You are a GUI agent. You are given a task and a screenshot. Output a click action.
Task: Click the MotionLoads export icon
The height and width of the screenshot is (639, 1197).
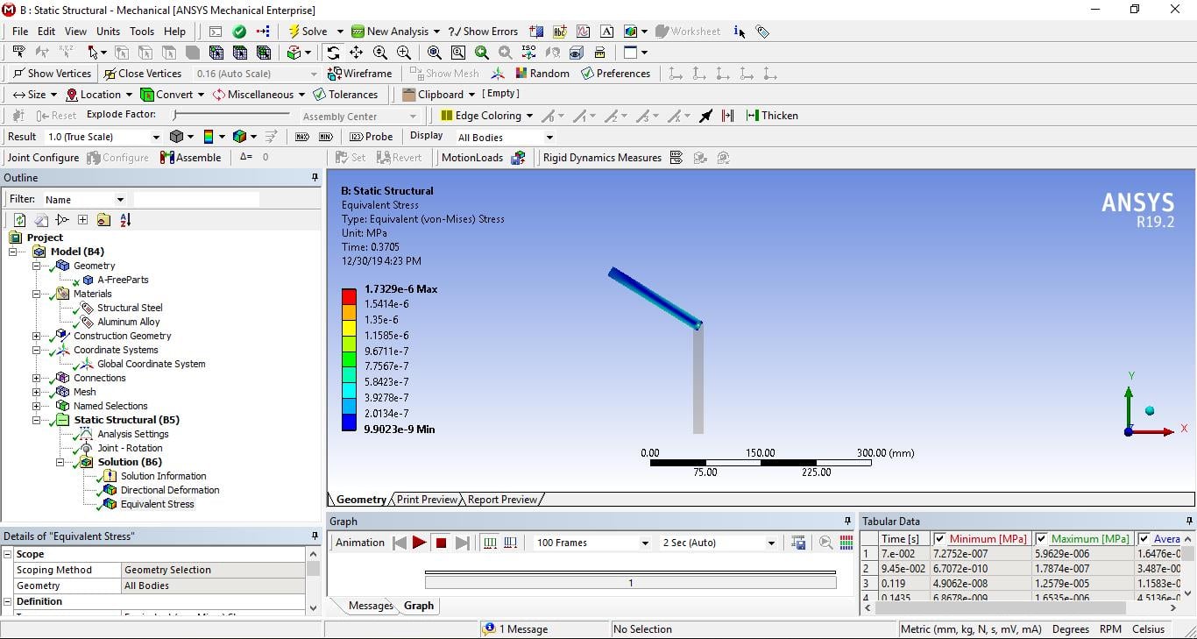(519, 158)
